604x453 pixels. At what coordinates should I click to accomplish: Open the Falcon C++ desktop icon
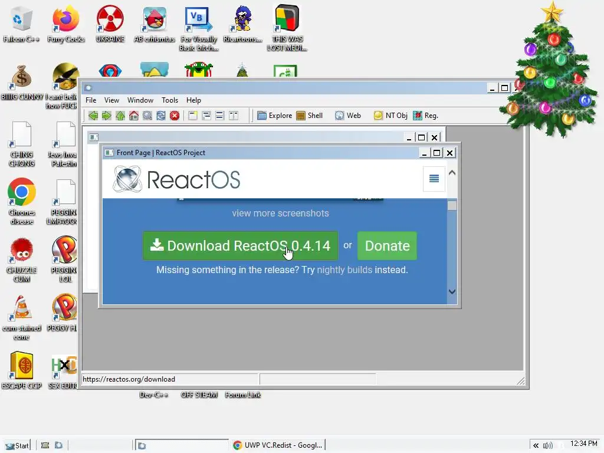click(x=21, y=24)
